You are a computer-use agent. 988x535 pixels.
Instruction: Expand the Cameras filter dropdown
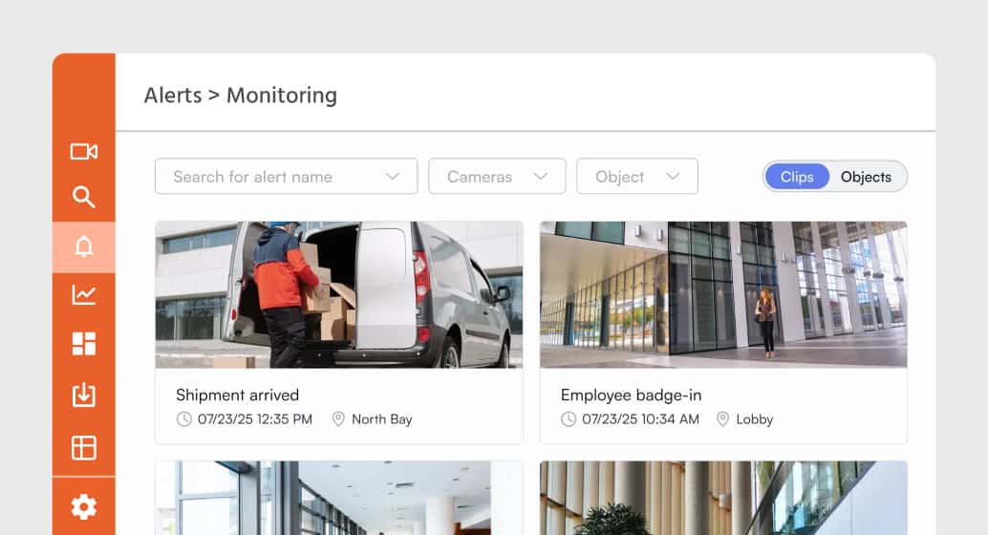tap(497, 177)
